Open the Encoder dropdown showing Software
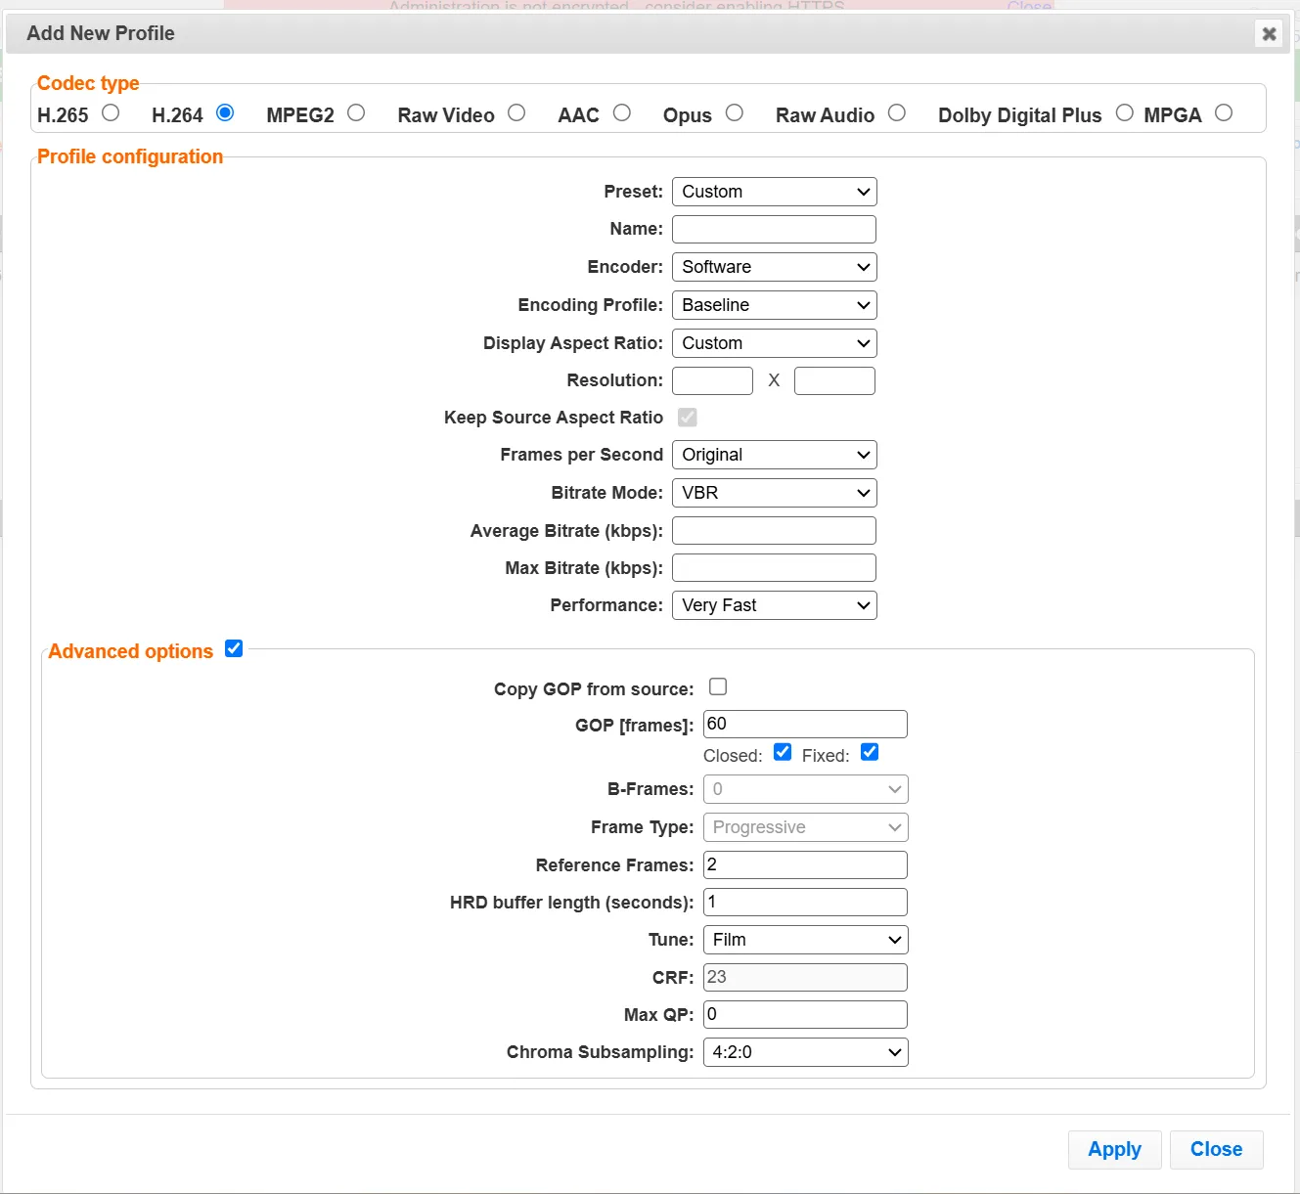 775,267
